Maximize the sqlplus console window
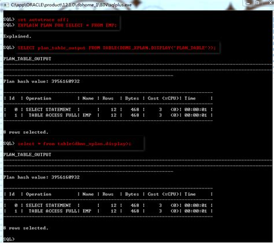Viewport: 274px width, 246px height. pos(257,3)
